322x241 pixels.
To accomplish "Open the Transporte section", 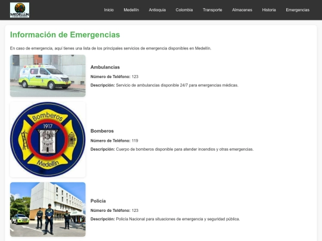I will pyautogui.click(x=212, y=10).
